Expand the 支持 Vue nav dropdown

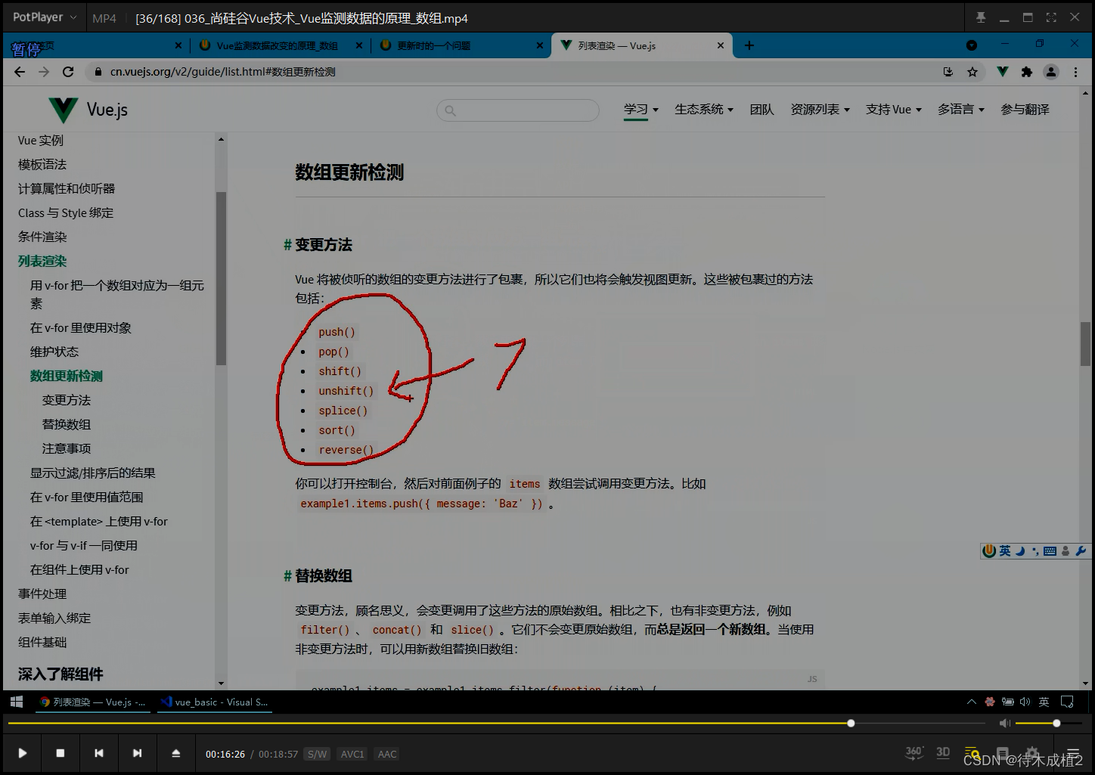893,110
